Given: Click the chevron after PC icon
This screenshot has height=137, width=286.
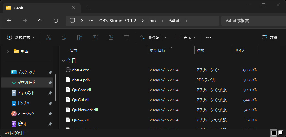Looking at the screenshot, I should (82, 21).
